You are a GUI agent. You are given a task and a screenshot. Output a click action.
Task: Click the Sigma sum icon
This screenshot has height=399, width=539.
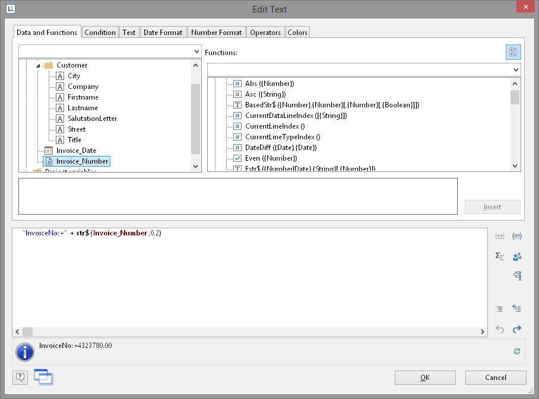(500, 256)
